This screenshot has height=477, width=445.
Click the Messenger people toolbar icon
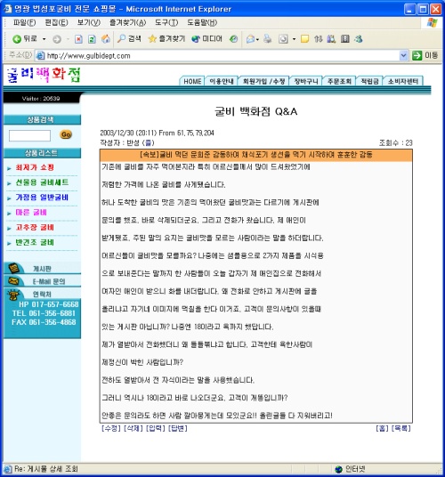[359, 39]
